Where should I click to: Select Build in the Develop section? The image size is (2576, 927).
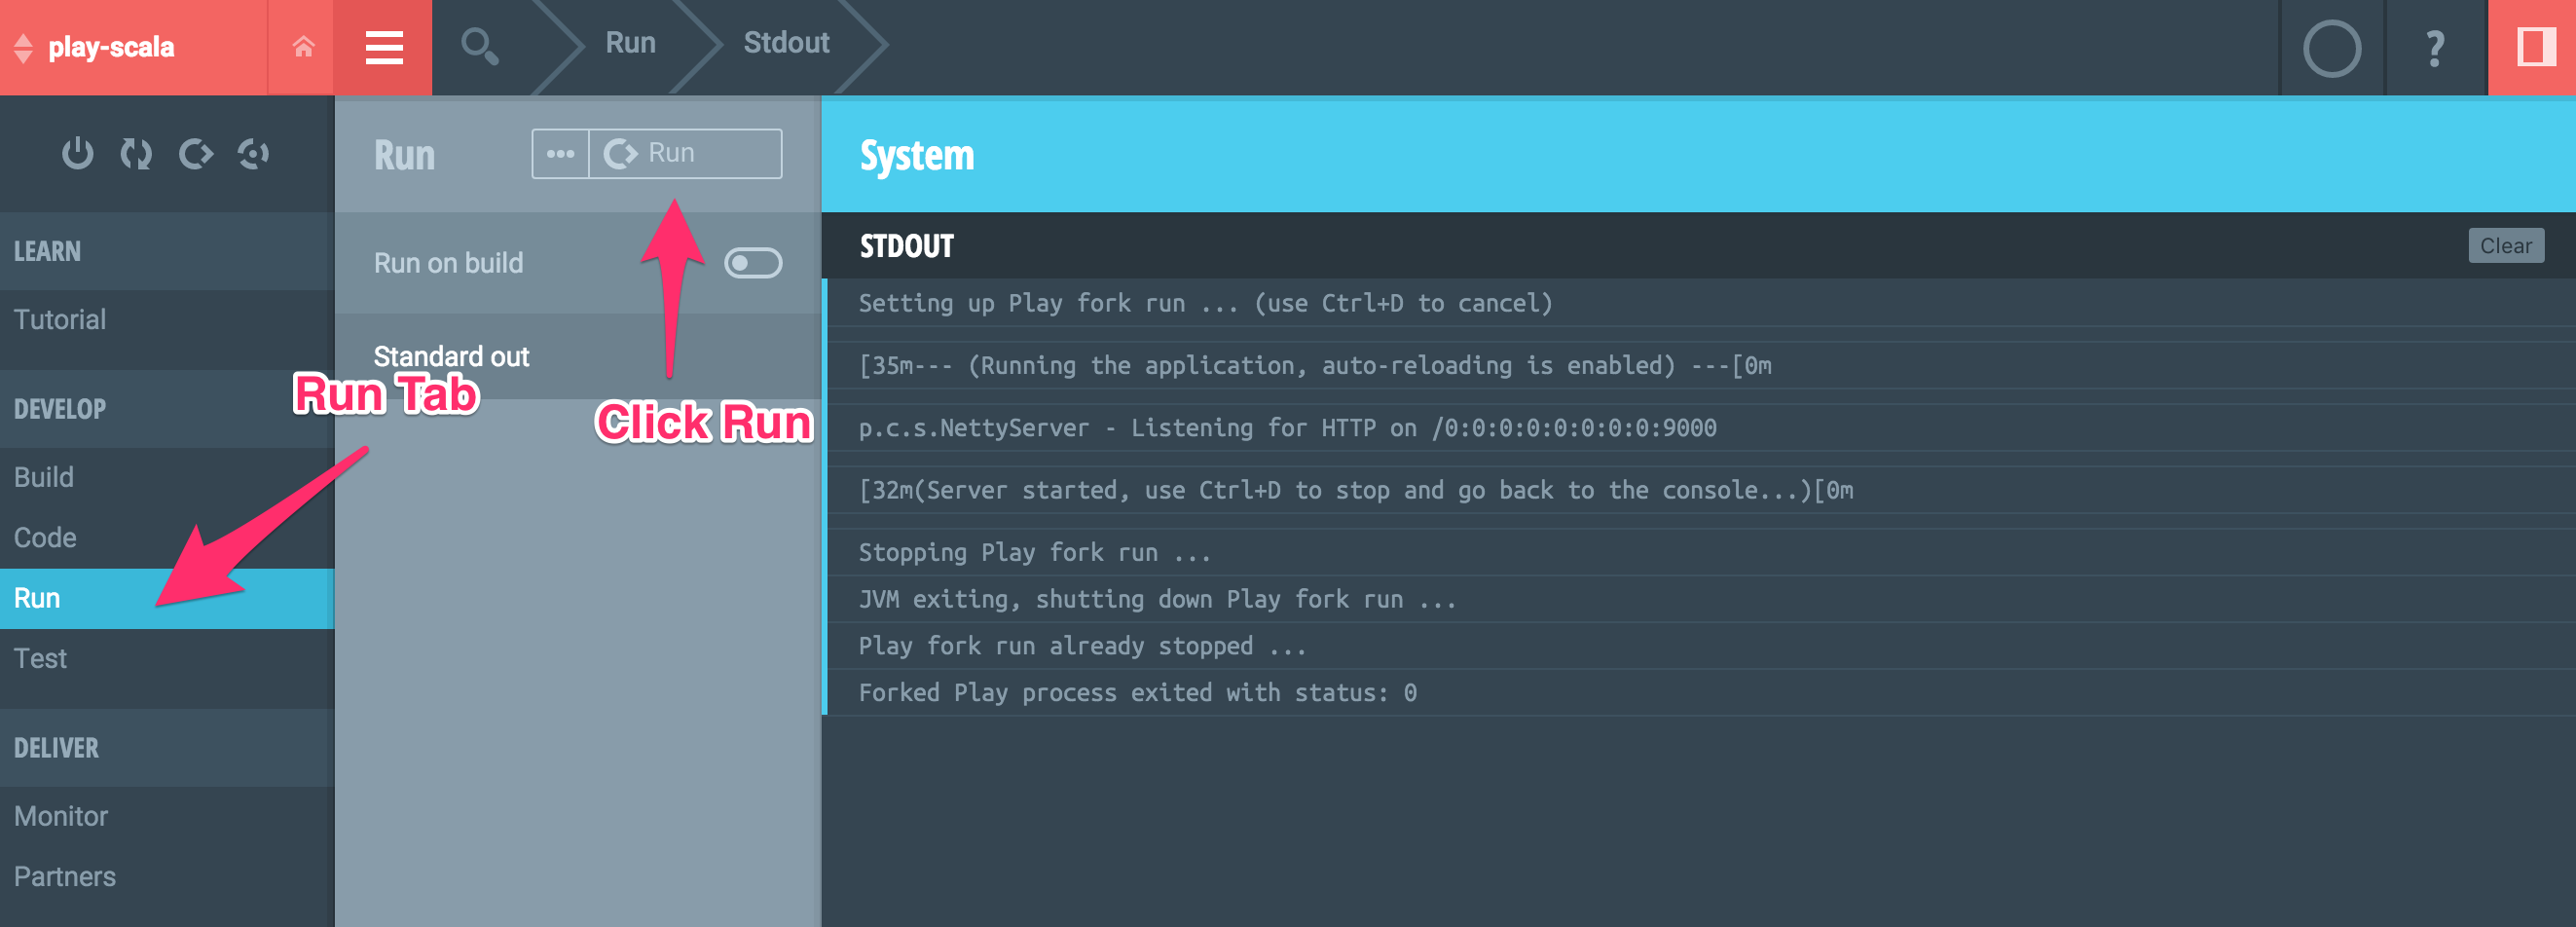44,477
